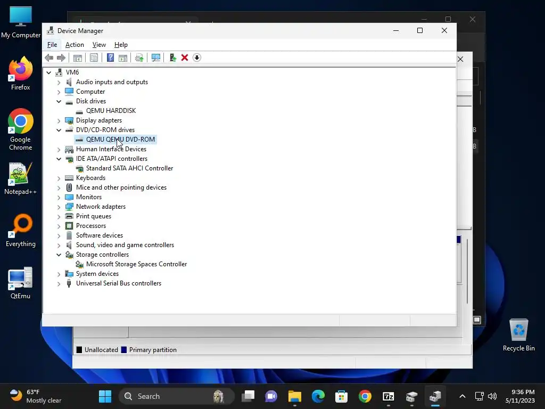The image size is (545, 409).
Task: Collapse the Disk drives category
Action: point(59,102)
